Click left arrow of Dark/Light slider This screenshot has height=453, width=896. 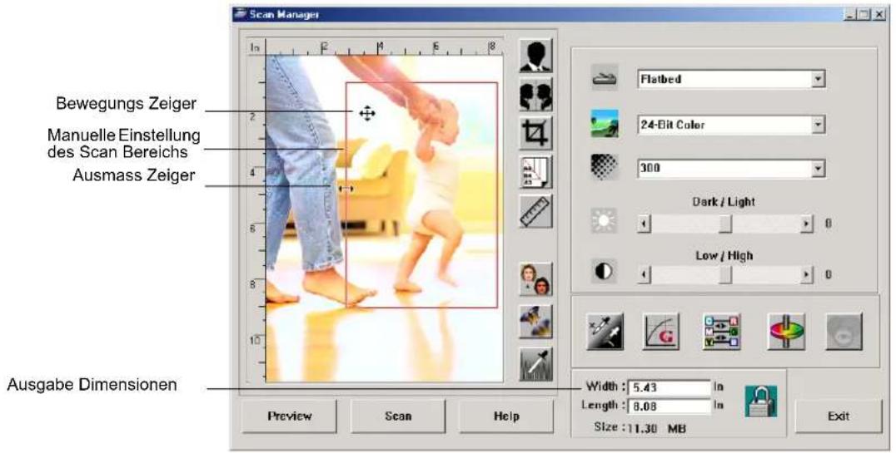644,224
